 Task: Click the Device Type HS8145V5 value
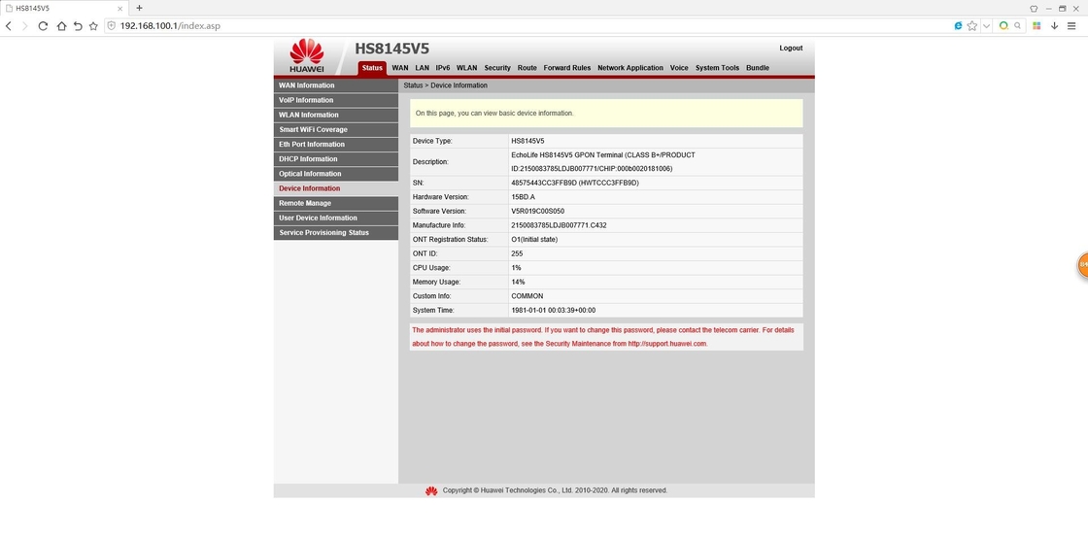point(527,141)
